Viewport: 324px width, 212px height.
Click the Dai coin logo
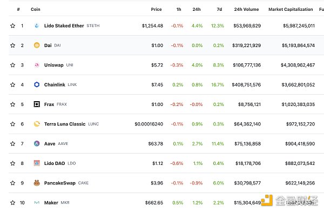37,45
